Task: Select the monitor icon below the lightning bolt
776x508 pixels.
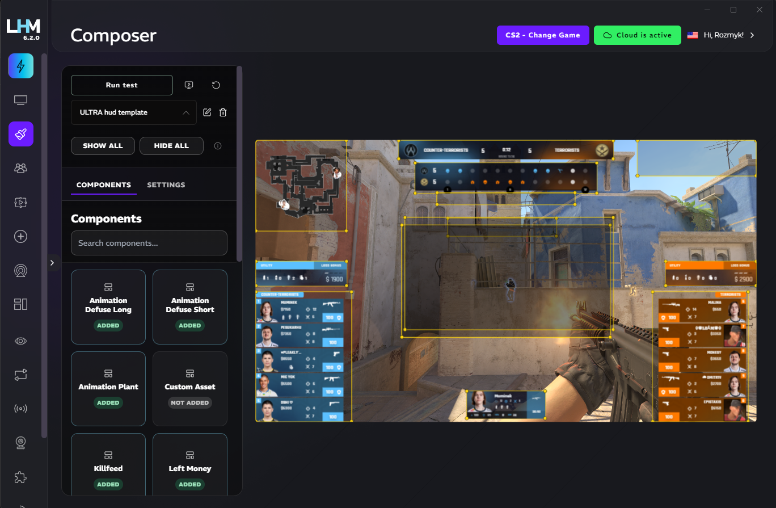Action: click(20, 100)
